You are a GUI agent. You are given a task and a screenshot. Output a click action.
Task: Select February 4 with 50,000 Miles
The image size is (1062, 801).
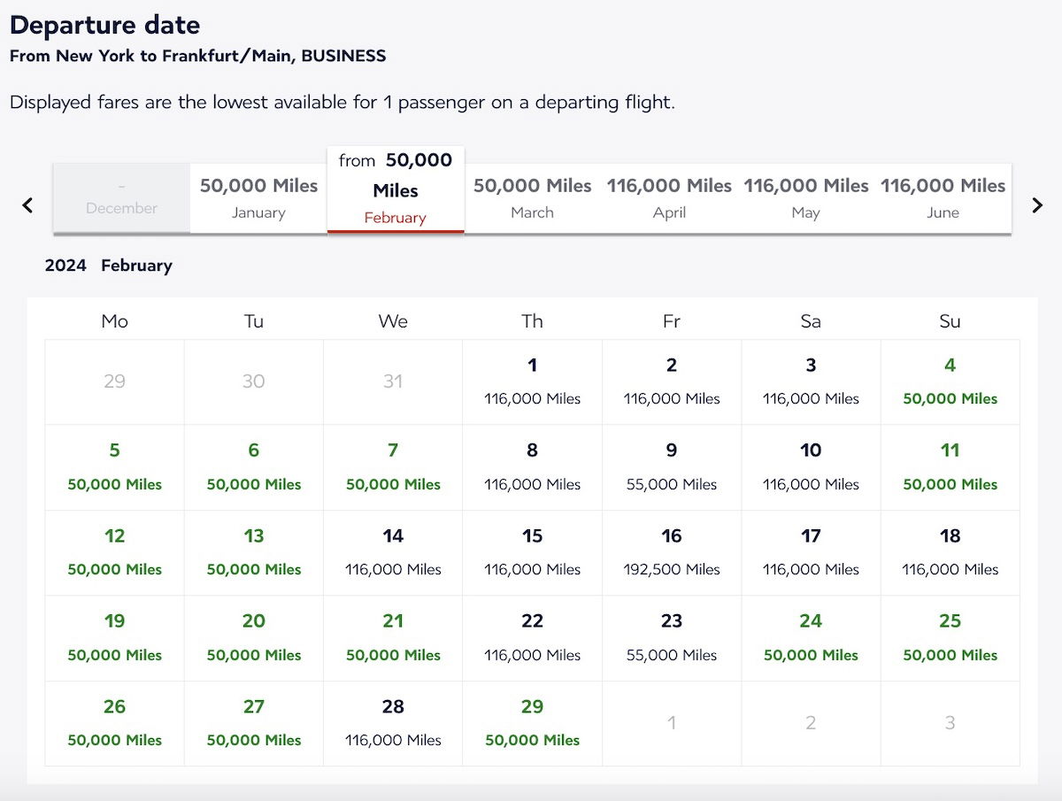[950, 381]
